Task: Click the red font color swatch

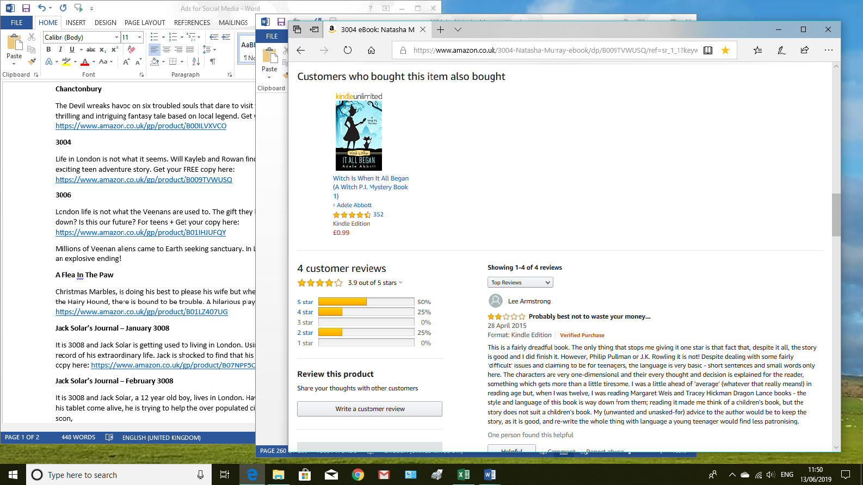Action: 85,62
